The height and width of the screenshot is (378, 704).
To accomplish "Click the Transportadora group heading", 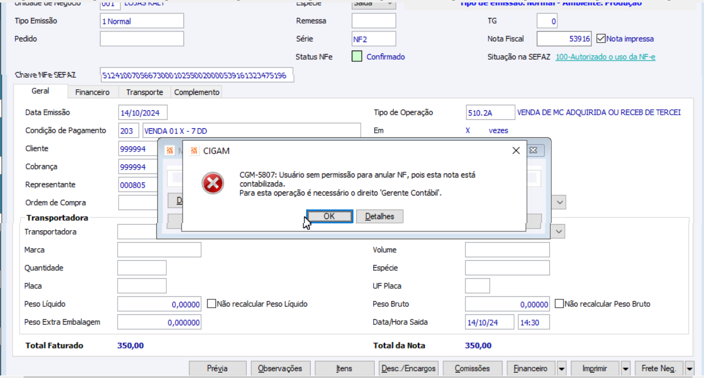I will (x=57, y=218).
